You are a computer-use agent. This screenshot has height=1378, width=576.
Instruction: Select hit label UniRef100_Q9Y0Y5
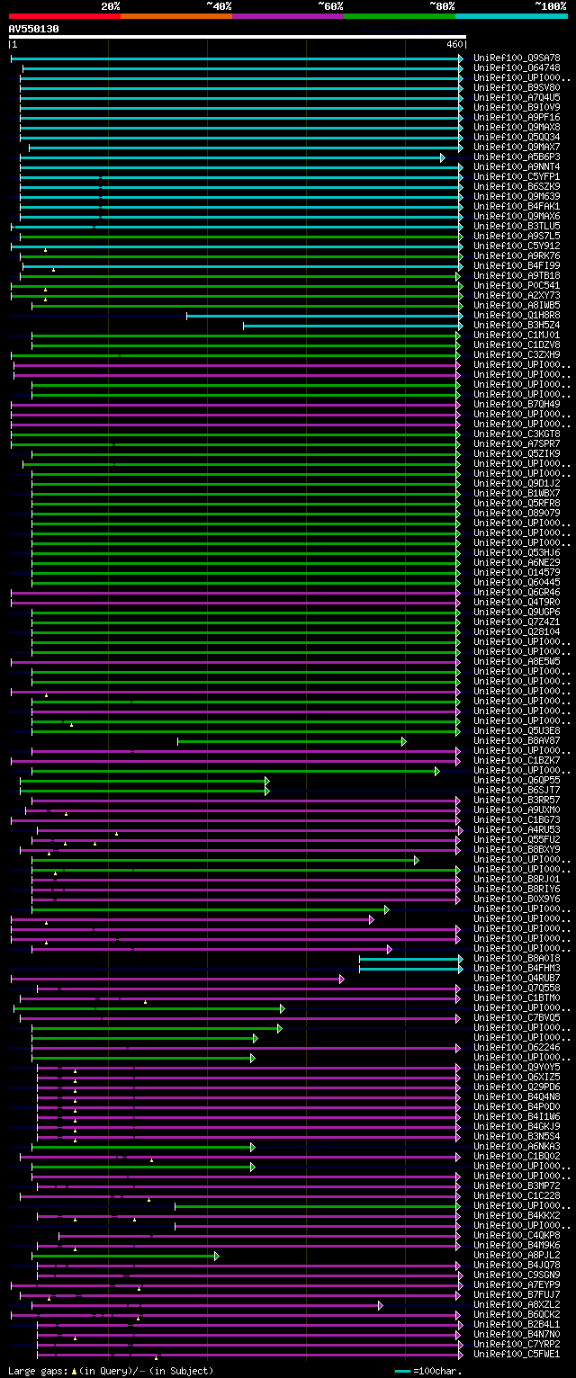(x=517, y=1067)
